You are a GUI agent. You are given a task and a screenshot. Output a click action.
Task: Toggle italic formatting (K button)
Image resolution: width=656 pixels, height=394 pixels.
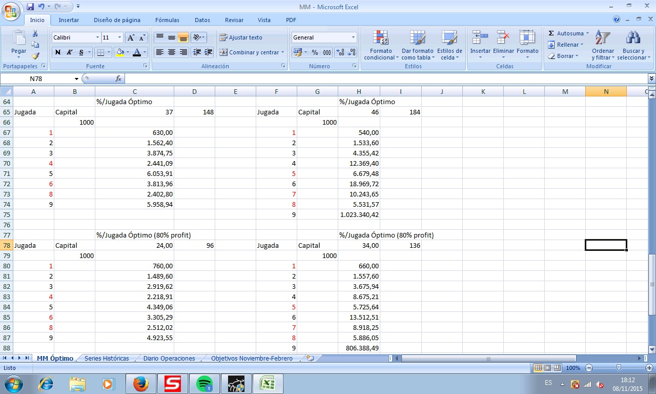click(x=69, y=52)
